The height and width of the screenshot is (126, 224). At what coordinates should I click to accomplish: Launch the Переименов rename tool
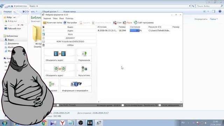[84, 55]
